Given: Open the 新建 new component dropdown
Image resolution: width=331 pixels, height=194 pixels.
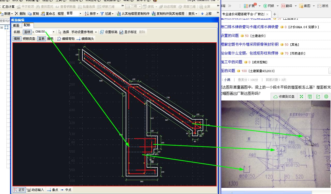Looking at the screenshot, I should (7, 13).
